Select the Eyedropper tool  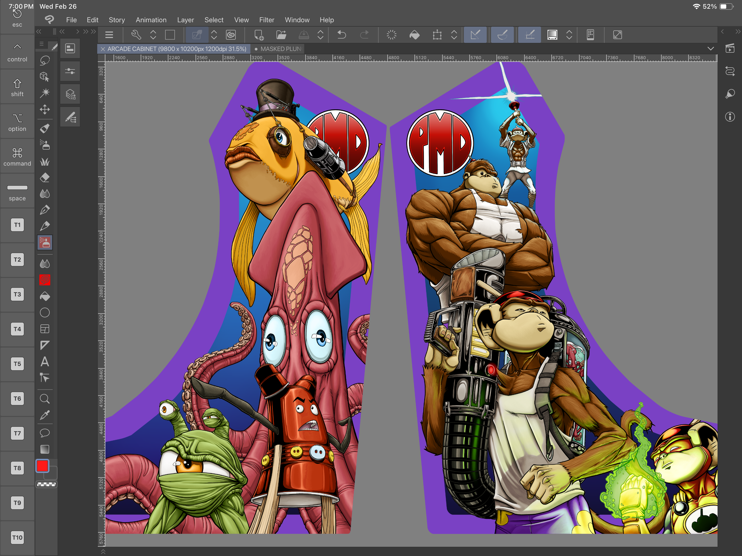45,415
